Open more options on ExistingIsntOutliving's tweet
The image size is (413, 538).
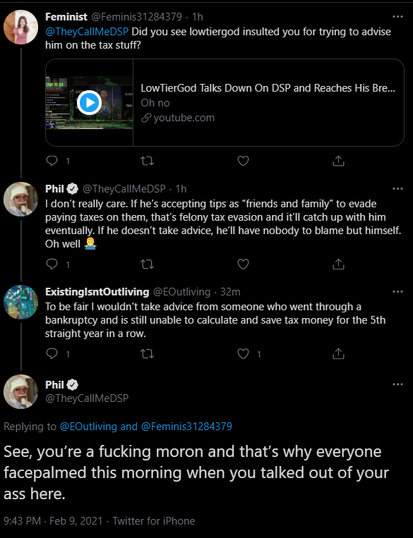click(397, 292)
